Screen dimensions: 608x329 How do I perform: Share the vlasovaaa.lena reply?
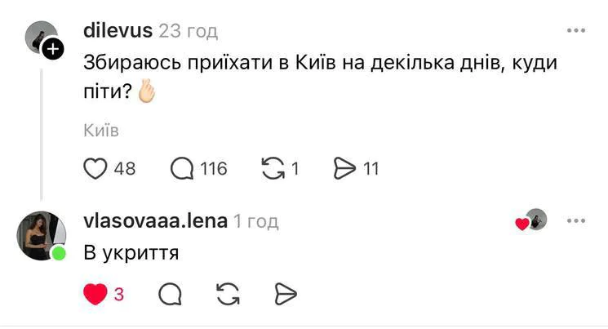[x=283, y=295]
